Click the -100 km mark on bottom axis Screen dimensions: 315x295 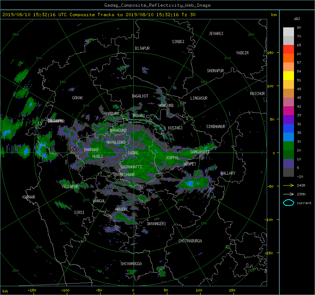click(x=65, y=290)
